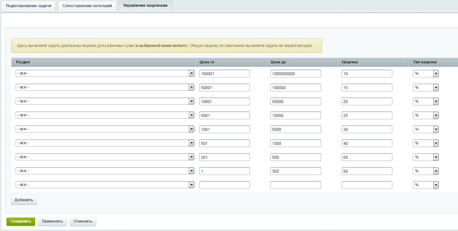Viewport: 458px width, 231px height.
Task: Expand the Тип наценки dropdown for the 90 markup
Action: click(x=425, y=171)
